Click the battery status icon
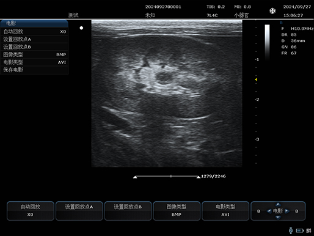The image size is (314, 236). tap(300, 230)
